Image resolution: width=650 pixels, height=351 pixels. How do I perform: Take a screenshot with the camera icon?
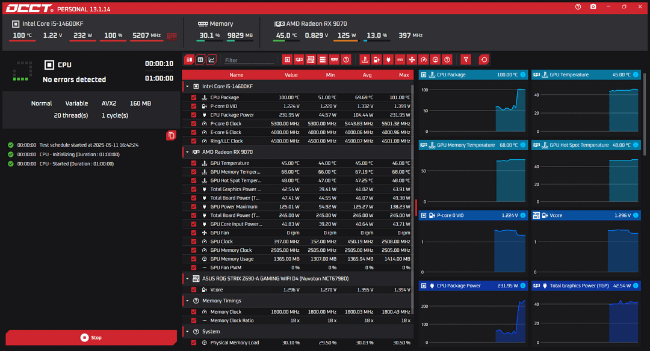tap(593, 7)
